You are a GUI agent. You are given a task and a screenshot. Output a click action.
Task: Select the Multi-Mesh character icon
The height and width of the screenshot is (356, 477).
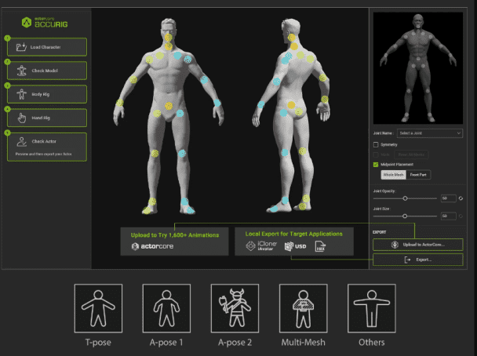pyautogui.click(x=304, y=308)
